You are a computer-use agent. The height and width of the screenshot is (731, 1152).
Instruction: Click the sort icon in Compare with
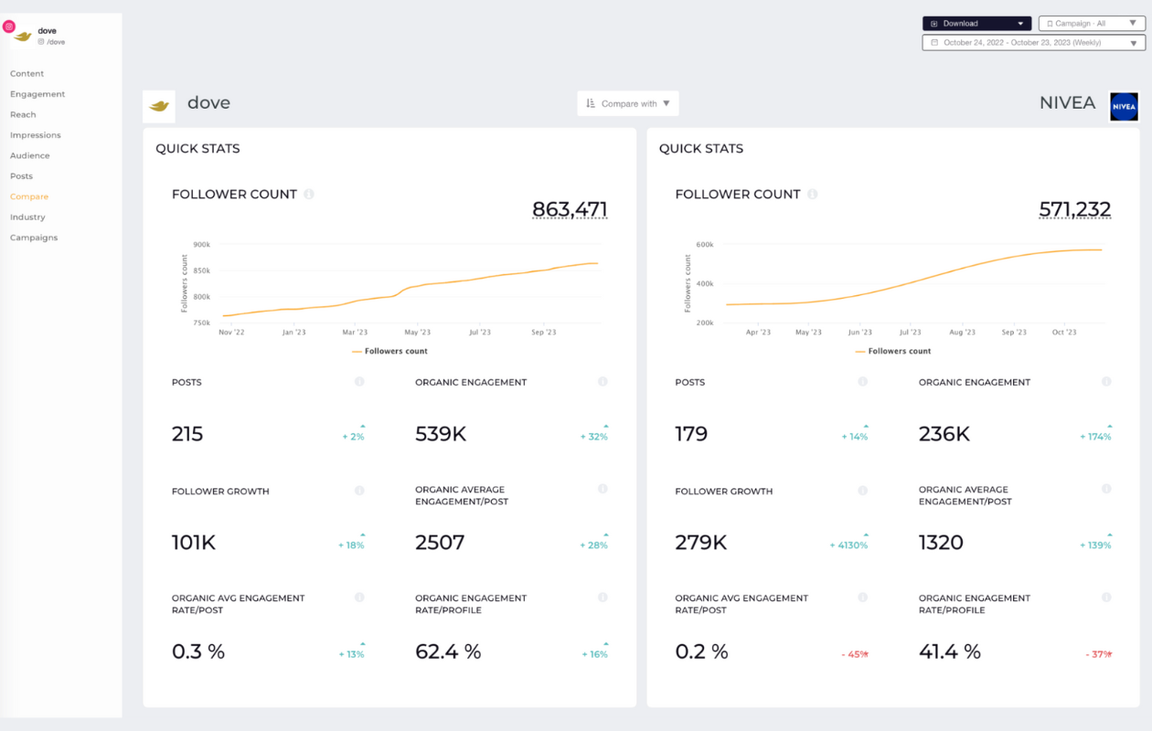[x=591, y=103]
